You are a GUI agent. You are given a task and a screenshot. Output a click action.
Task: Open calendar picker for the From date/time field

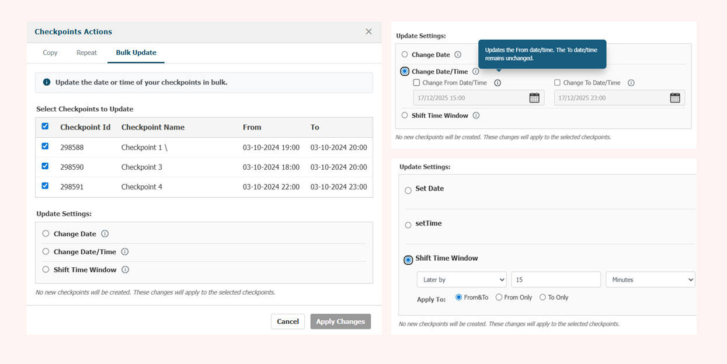[x=534, y=97]
